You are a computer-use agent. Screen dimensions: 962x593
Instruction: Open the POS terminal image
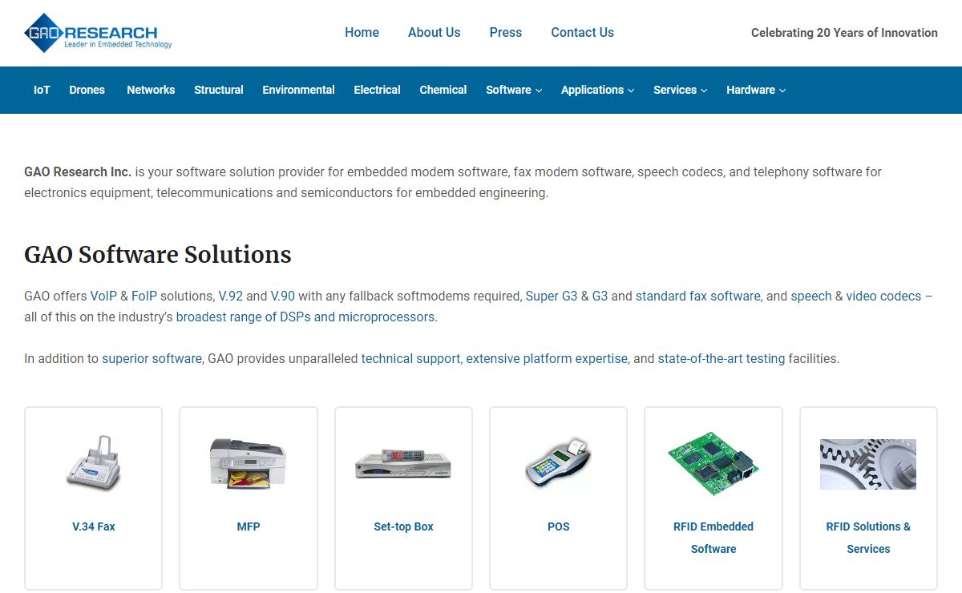[x=559, y=463]
